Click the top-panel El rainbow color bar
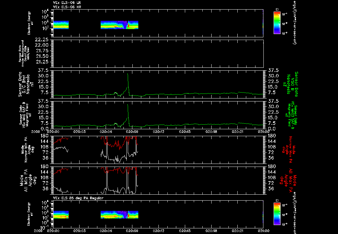The image size is (338, 234). click(x=277, y=23)
